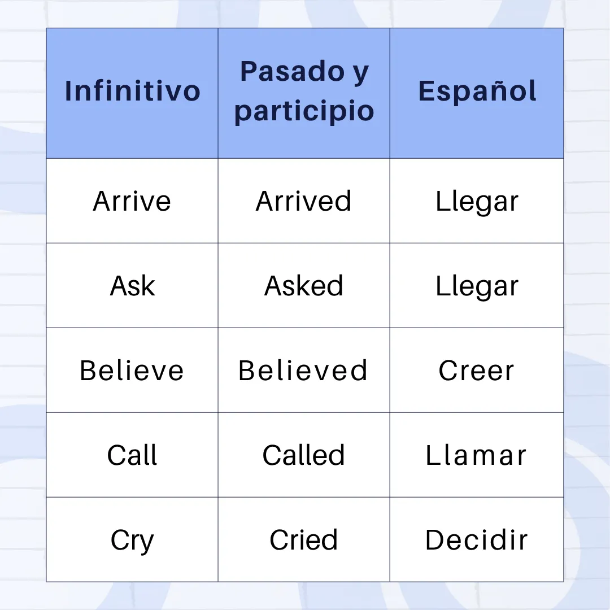The image size is (610, 610).
Task: Select the Infinitivo column header
Action: 132,93
